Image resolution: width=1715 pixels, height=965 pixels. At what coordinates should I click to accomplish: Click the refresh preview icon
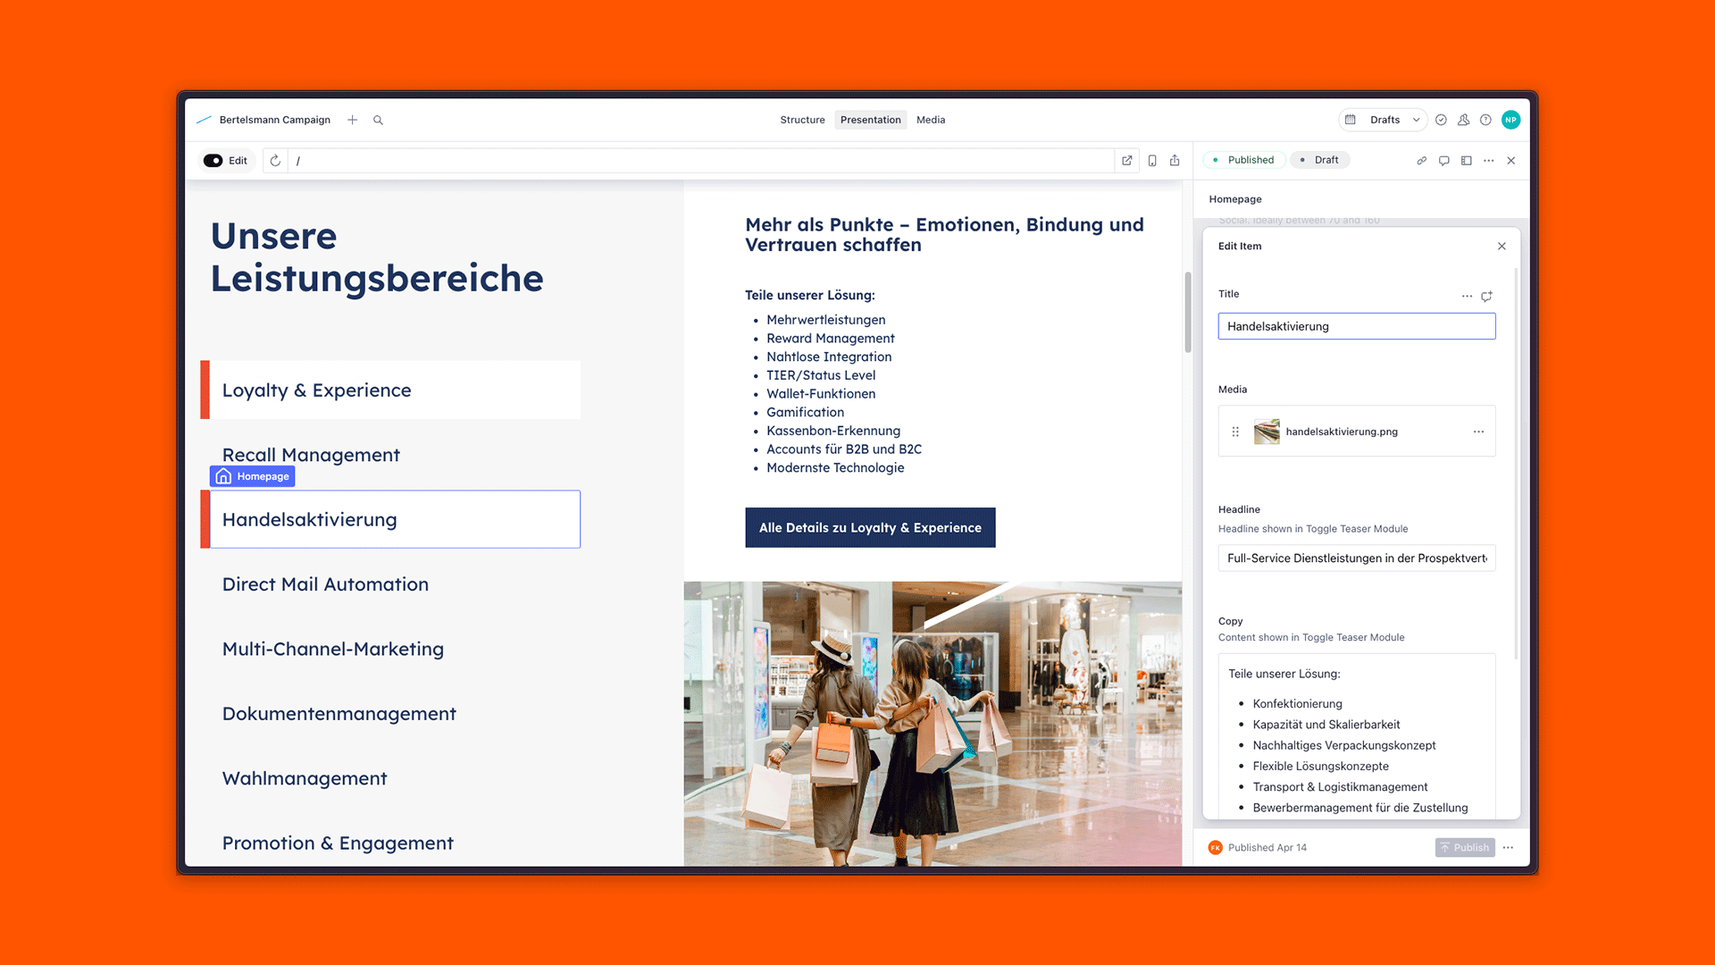275,161
